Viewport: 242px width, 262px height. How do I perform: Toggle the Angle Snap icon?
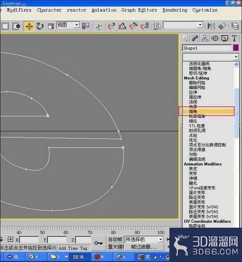[122, 26]
